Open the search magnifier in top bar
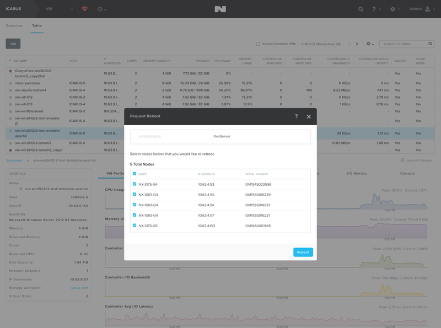Viewport: 441px width, 328px height. pyautogui.click(x=361, y=9)
